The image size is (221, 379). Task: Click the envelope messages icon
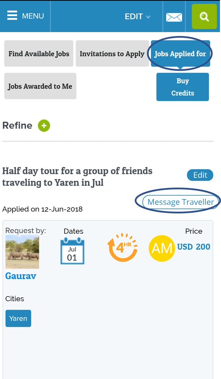(174, 17)
